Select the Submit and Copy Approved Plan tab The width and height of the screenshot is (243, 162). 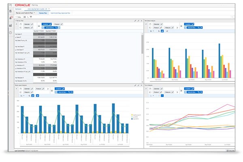tap(60, 13)
